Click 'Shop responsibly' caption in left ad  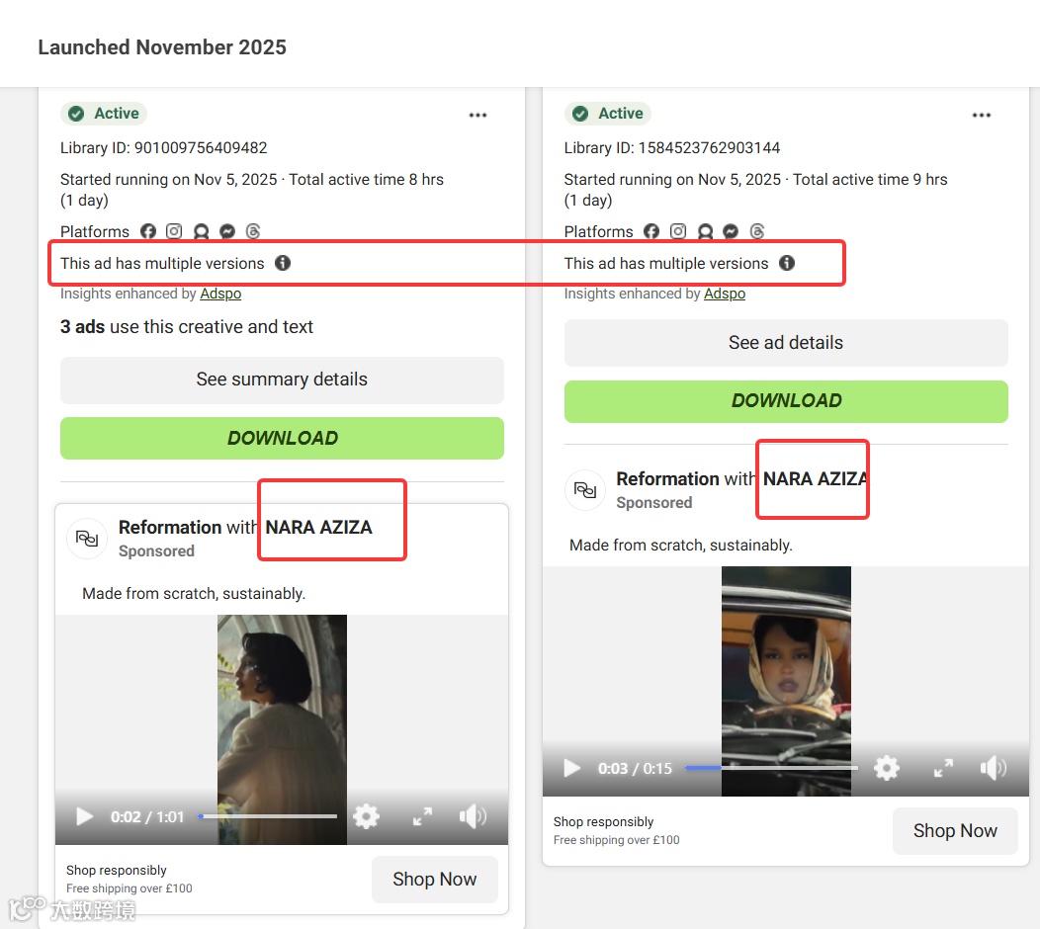click(116, 870)
